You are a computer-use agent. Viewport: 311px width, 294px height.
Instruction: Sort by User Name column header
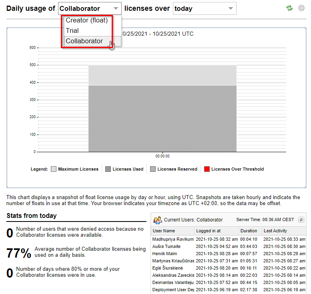(173, 231)
